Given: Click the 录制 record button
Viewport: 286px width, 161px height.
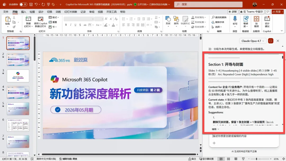Looking at the screenshot, I should (233, 12).
